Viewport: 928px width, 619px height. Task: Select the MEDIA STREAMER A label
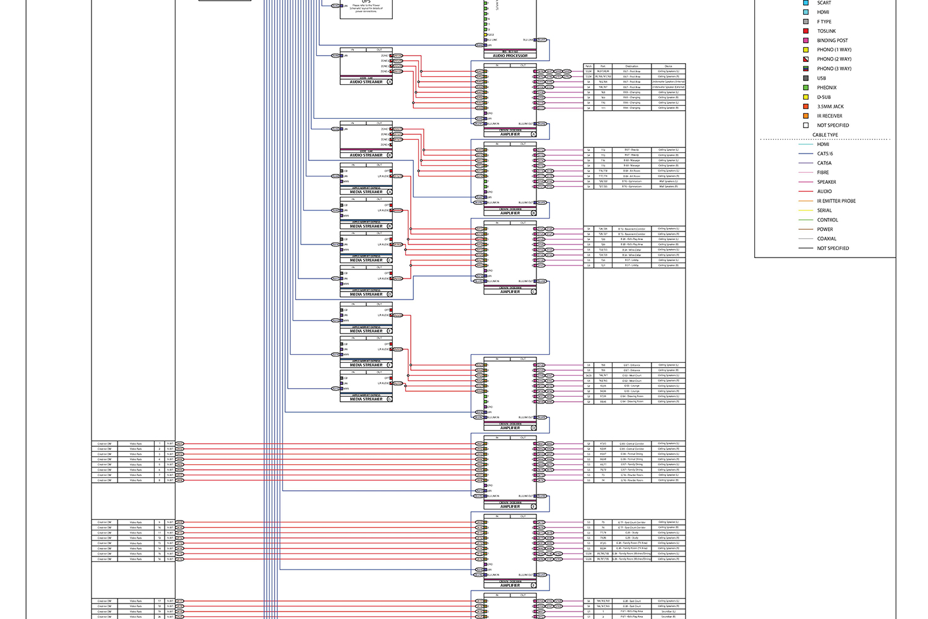tap(366, 192)
